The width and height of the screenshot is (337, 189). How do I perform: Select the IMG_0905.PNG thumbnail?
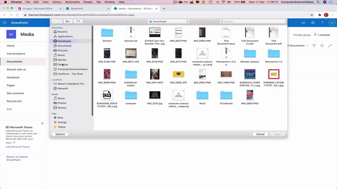click(250, 95)
